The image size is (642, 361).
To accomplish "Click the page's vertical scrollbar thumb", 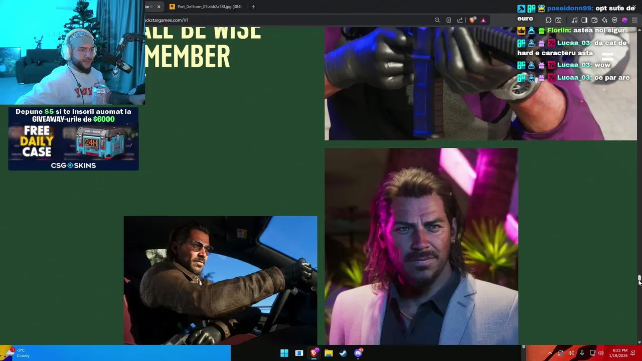I will point(639,279).
